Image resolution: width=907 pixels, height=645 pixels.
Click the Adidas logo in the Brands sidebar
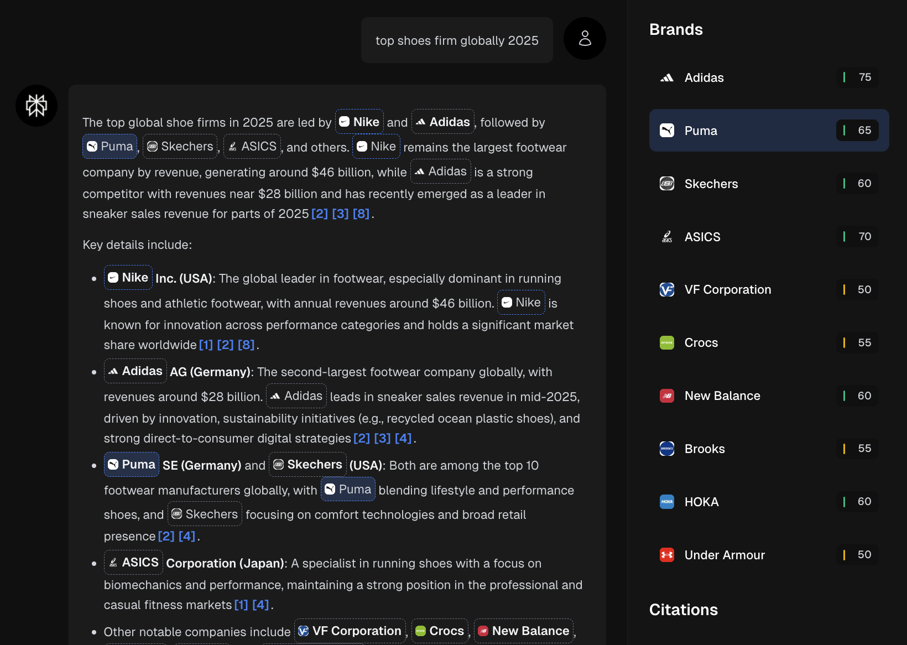click(667, 77)
